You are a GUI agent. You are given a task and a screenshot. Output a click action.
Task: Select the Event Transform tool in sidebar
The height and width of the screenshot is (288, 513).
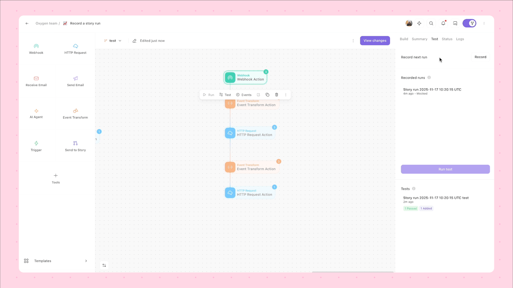coord(75,114)
